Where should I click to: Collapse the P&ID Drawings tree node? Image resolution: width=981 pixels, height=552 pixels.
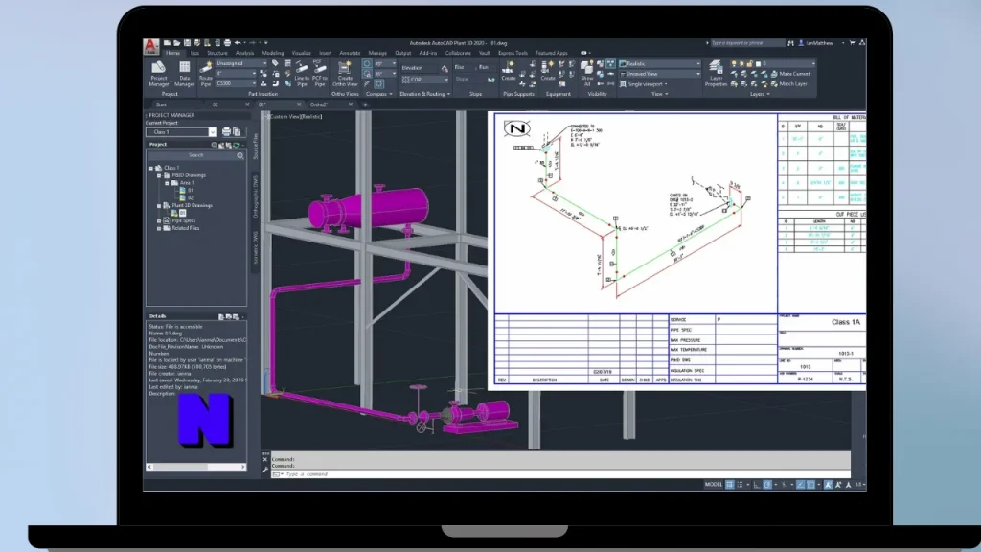pyautogui.click(x=159, y=176)
